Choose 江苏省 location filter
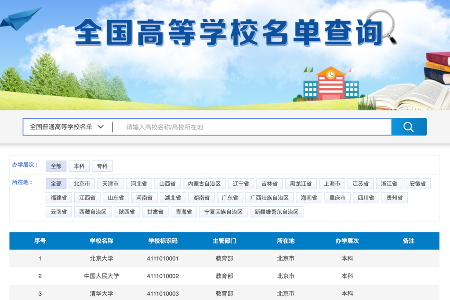This screenshot has width=450, height=300. point(360,184)
